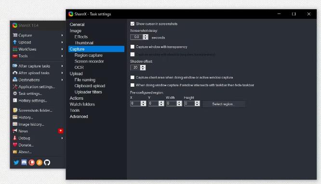Expand the Workflows submenu arrow

tap(62, 49)
